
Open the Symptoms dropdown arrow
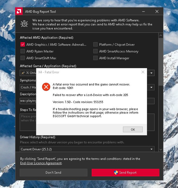(x=151, y=87)
